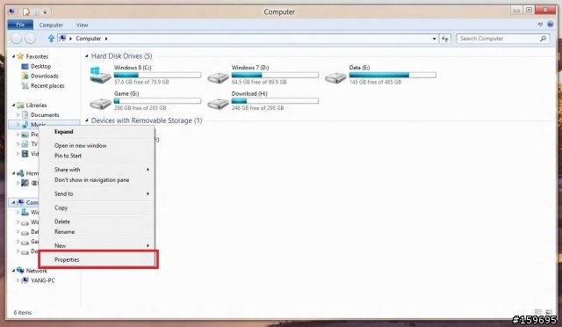562x327 pixels.
Task: Click the Download (H:) usage bar
Action: [x=275, y=101]
